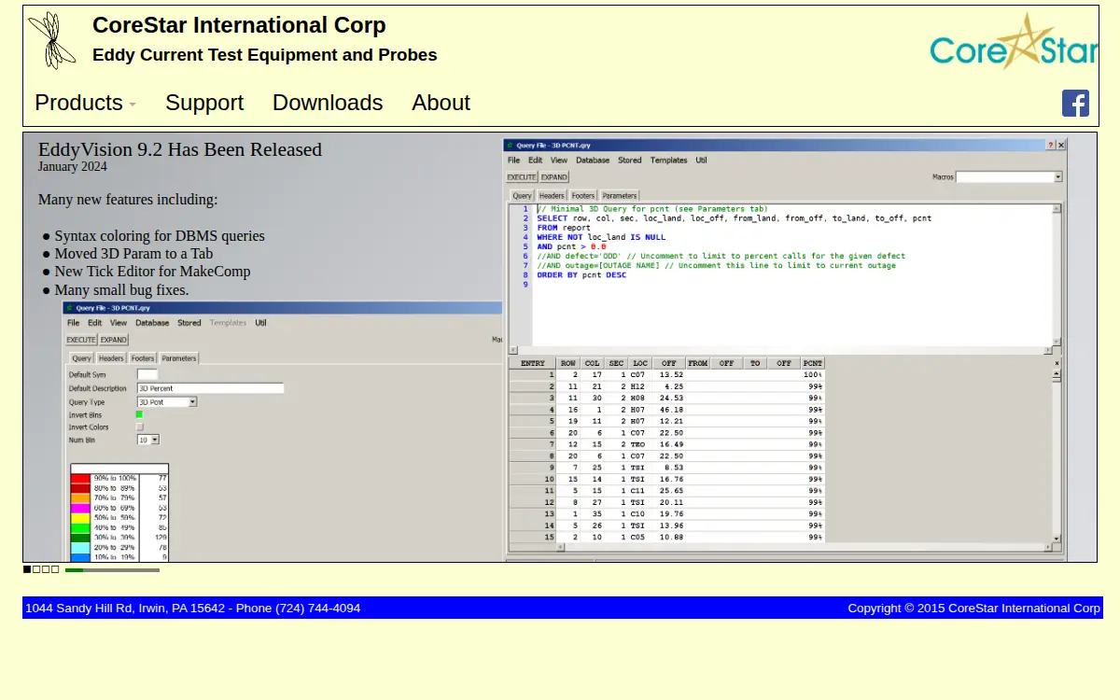Click the Default Sym input box
Screen dimensions: 1120x700
(x=147, y=374)
